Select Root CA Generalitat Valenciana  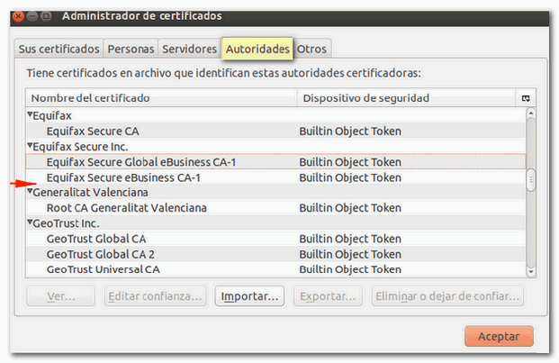click(127, 208)
